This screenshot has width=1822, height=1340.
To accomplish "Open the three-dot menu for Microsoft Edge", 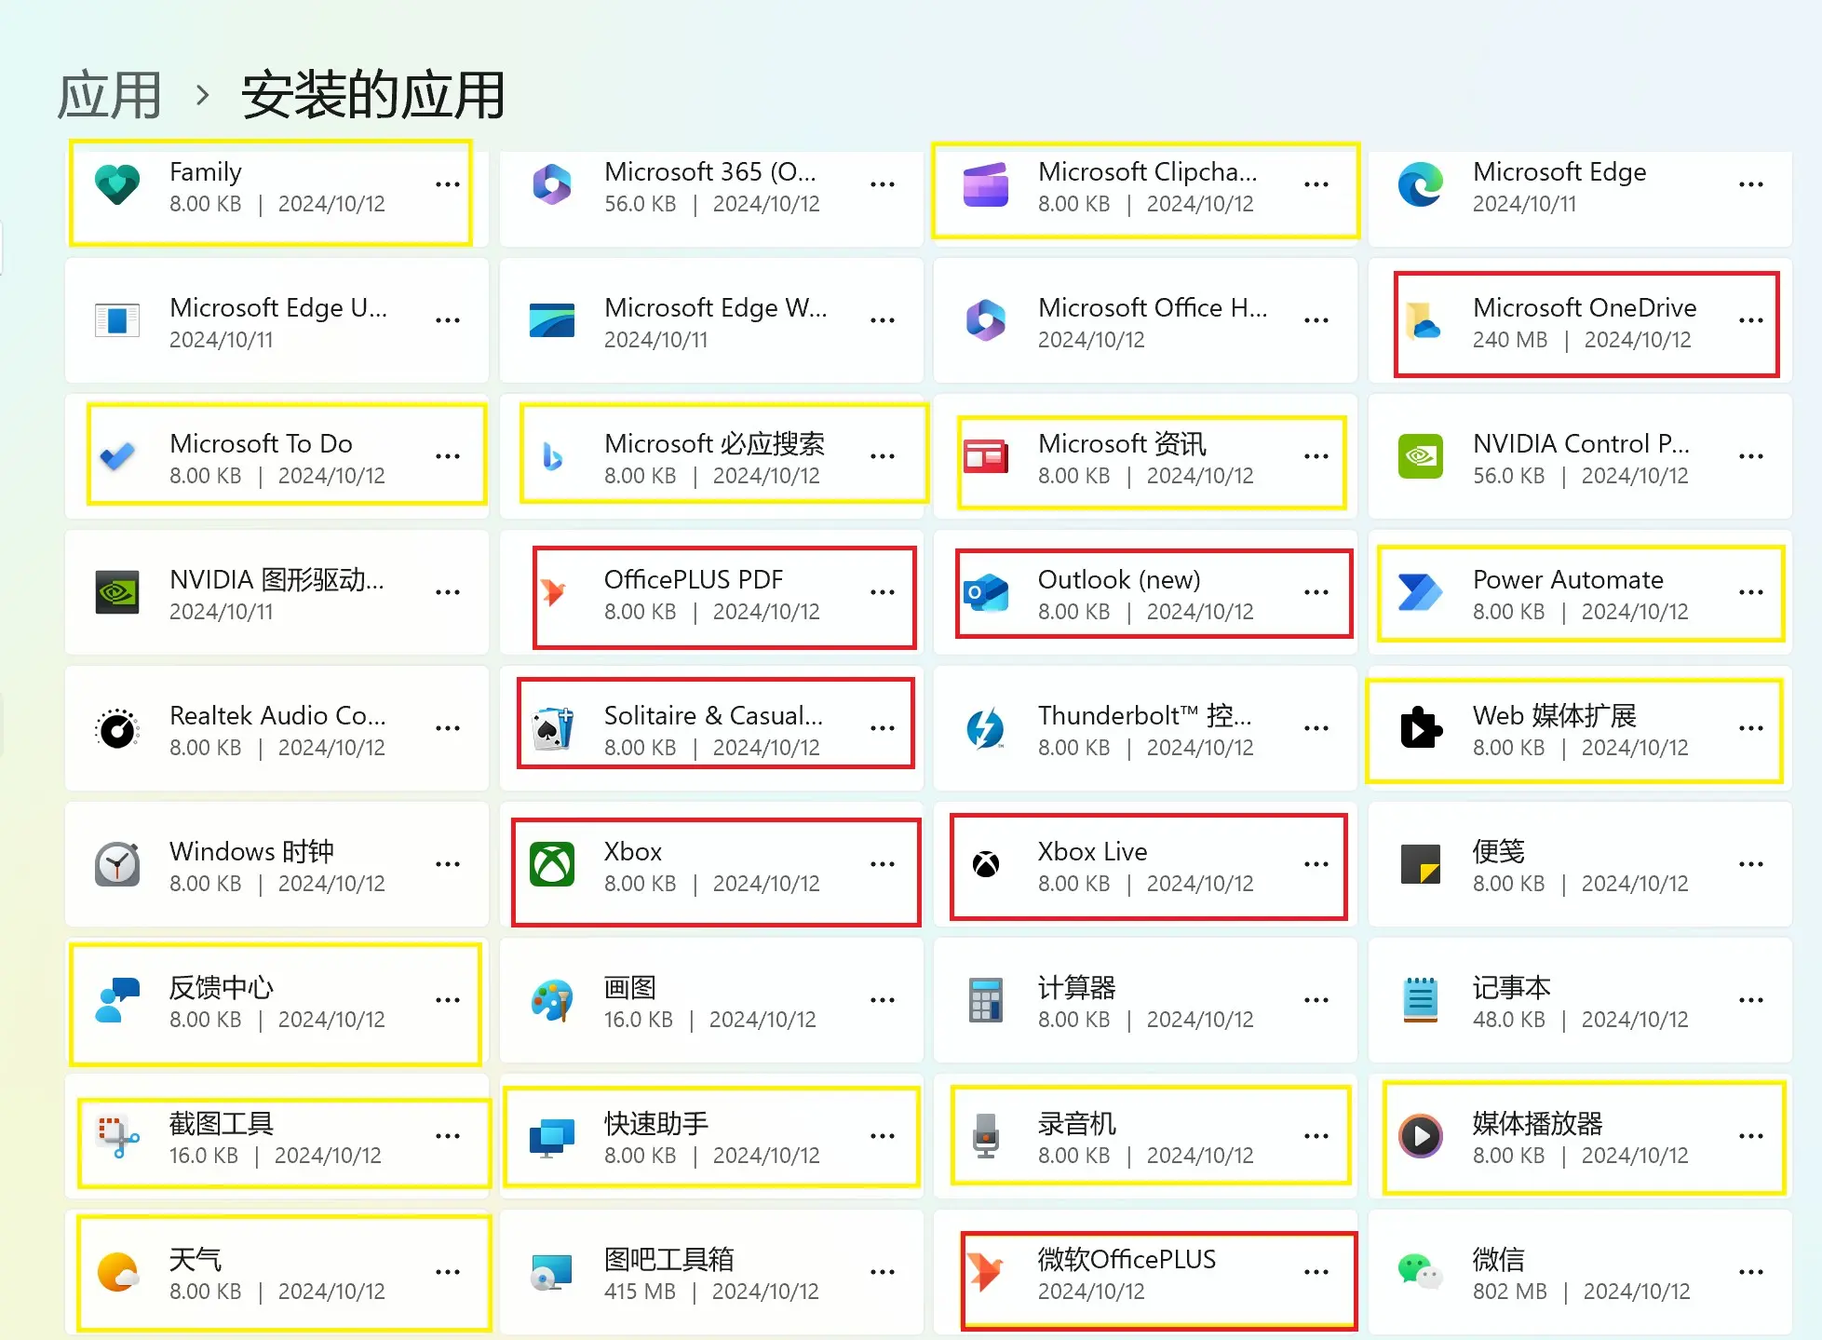I will point(1751,184).
